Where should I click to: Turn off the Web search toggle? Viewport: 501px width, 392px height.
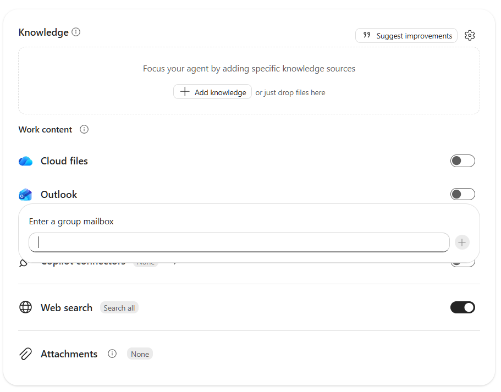pos(463,307)
